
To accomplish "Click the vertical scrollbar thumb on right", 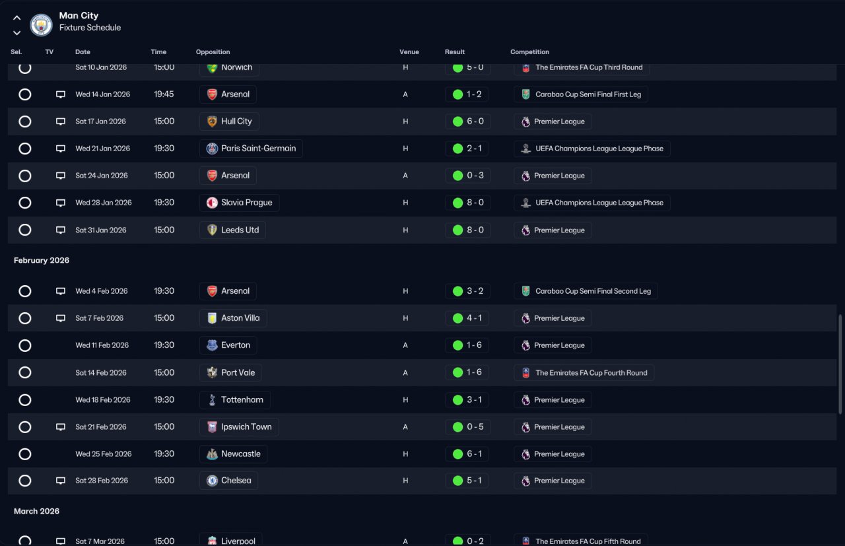I will [840, 364].
